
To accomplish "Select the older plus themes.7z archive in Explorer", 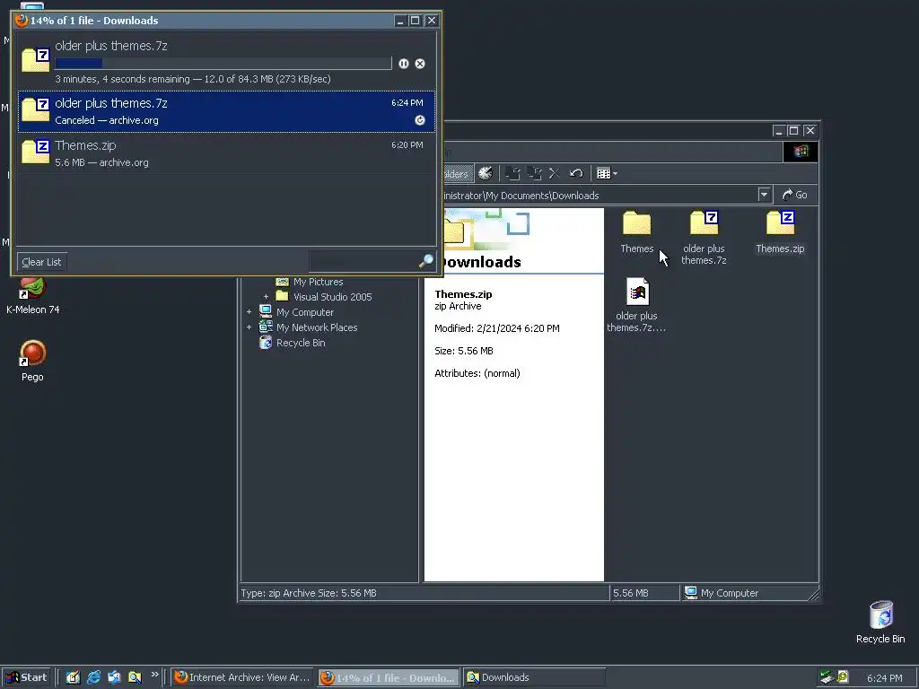I will click(704, 238).
